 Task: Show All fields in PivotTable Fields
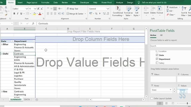(161, 35)
